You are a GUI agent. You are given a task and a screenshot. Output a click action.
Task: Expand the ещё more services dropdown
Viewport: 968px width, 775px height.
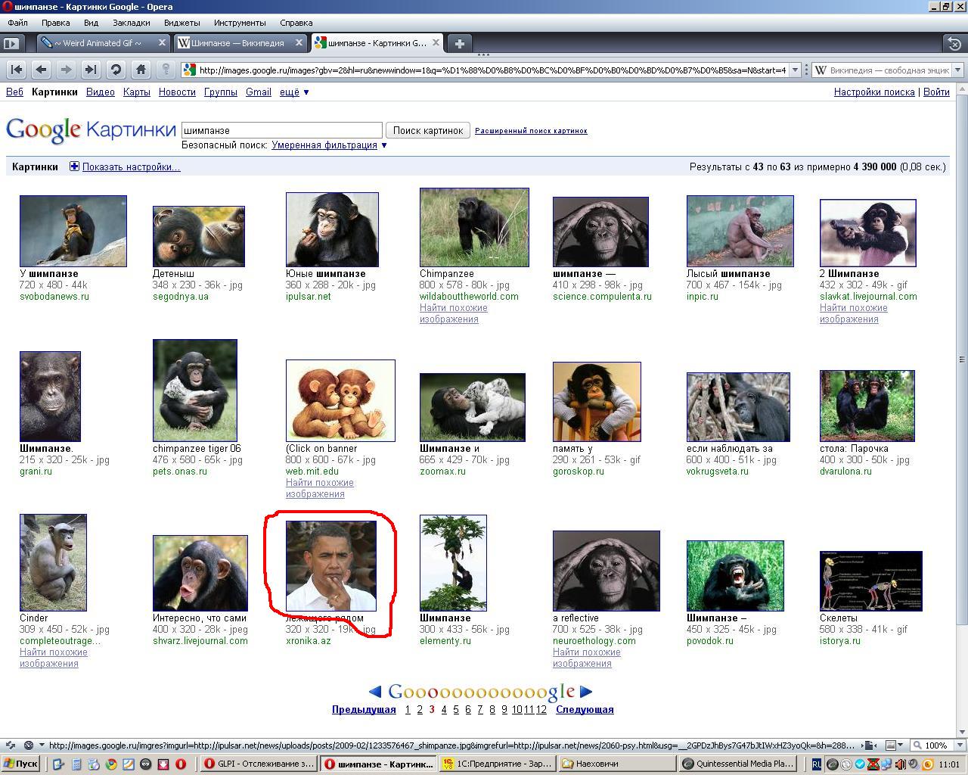[295, 92]
